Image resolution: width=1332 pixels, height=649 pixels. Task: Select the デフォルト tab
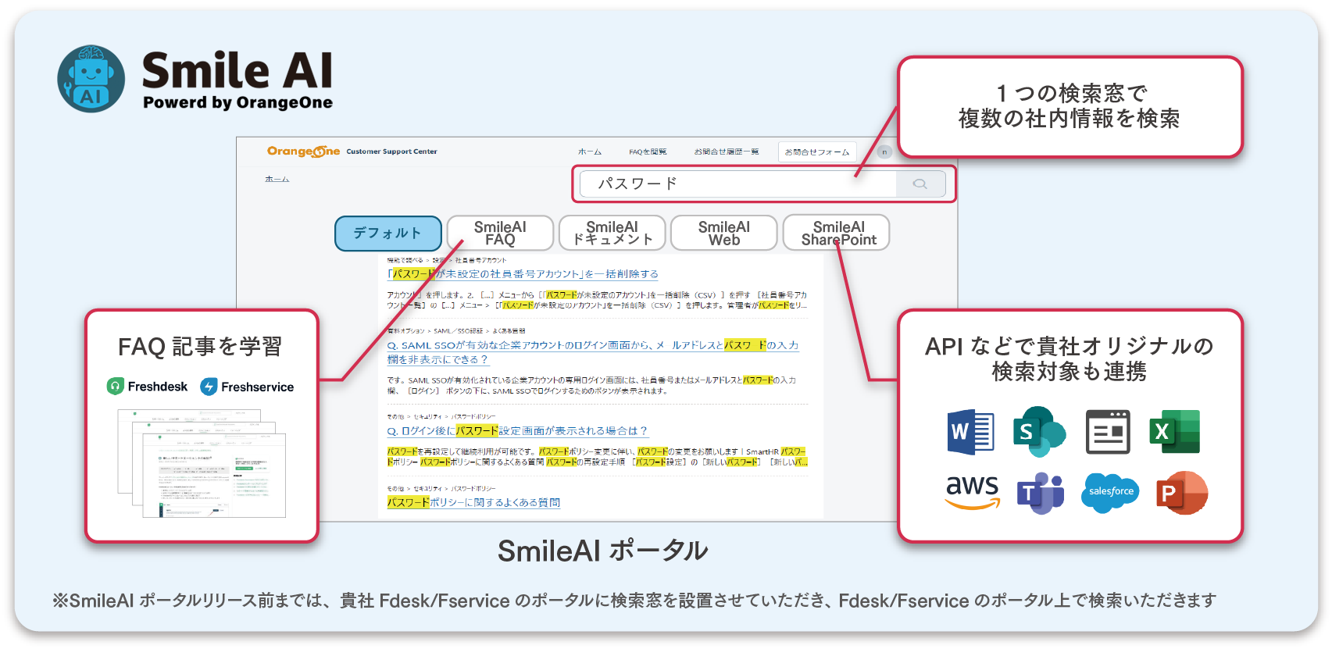tap(387, 233)
